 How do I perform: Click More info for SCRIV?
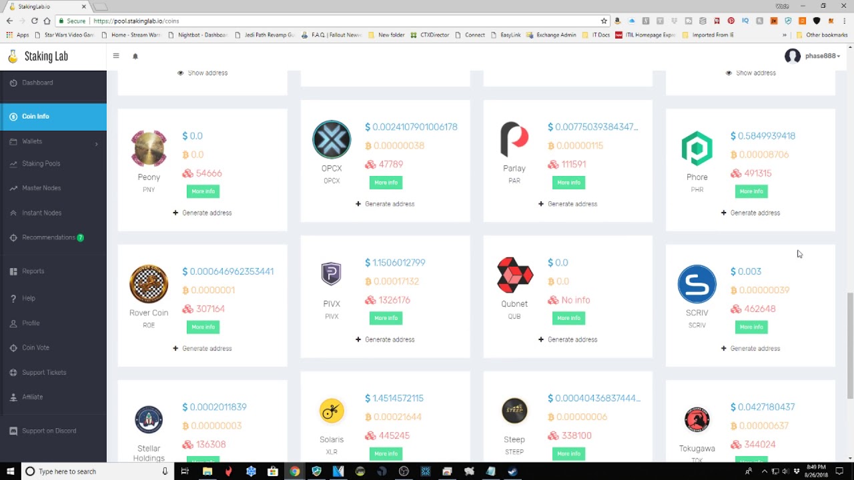click(751, 327)
